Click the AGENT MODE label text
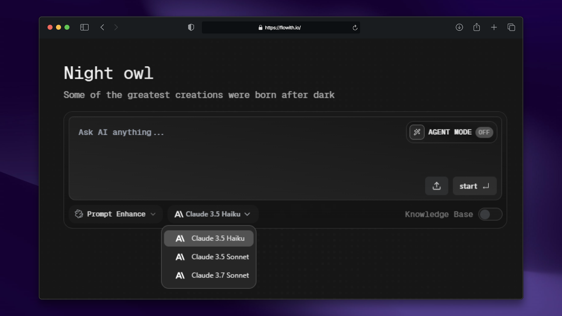 pyautogui.click(x=450, y=132)
